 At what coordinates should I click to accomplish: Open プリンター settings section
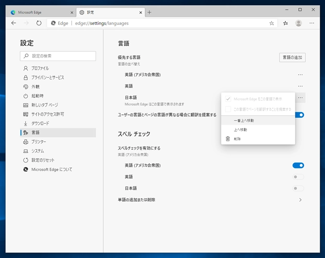(x=58, y=142)
